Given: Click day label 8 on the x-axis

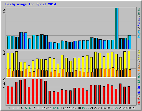Looking at the screenshot, I should pyautogui.click(x=38, y=108).
